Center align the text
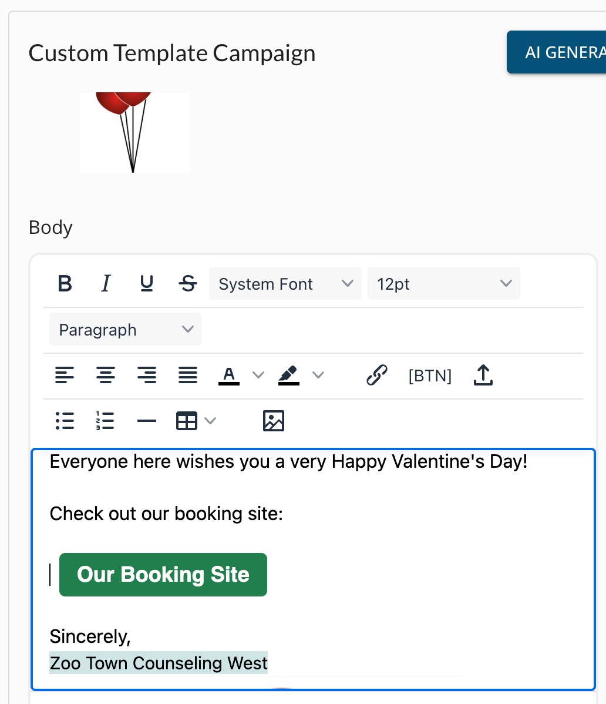Screen dimensions: 606x704 coord(106,376)
